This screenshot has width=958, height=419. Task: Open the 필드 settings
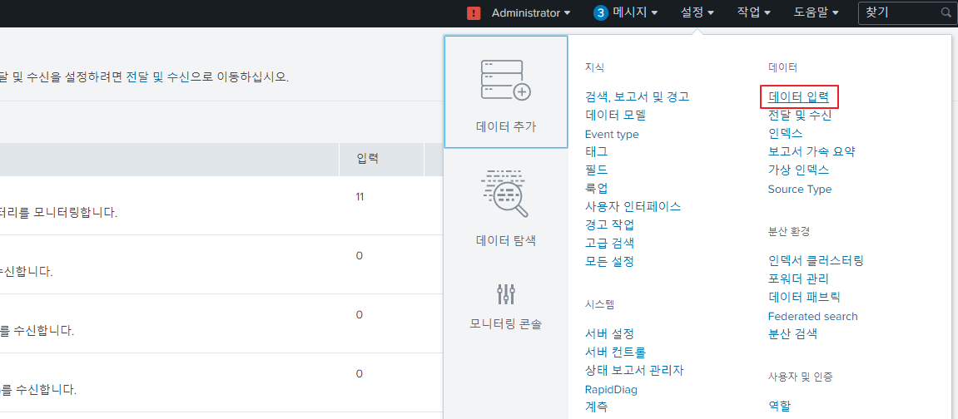coord(596,170)
